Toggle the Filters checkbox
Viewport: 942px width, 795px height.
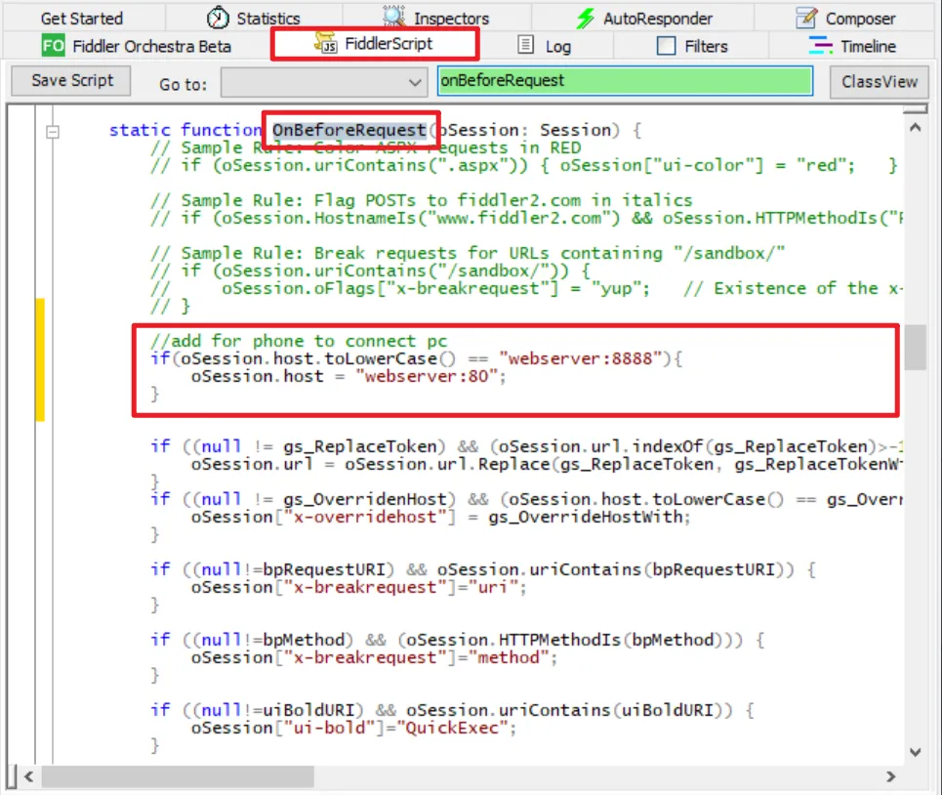[x=667, y=46]
